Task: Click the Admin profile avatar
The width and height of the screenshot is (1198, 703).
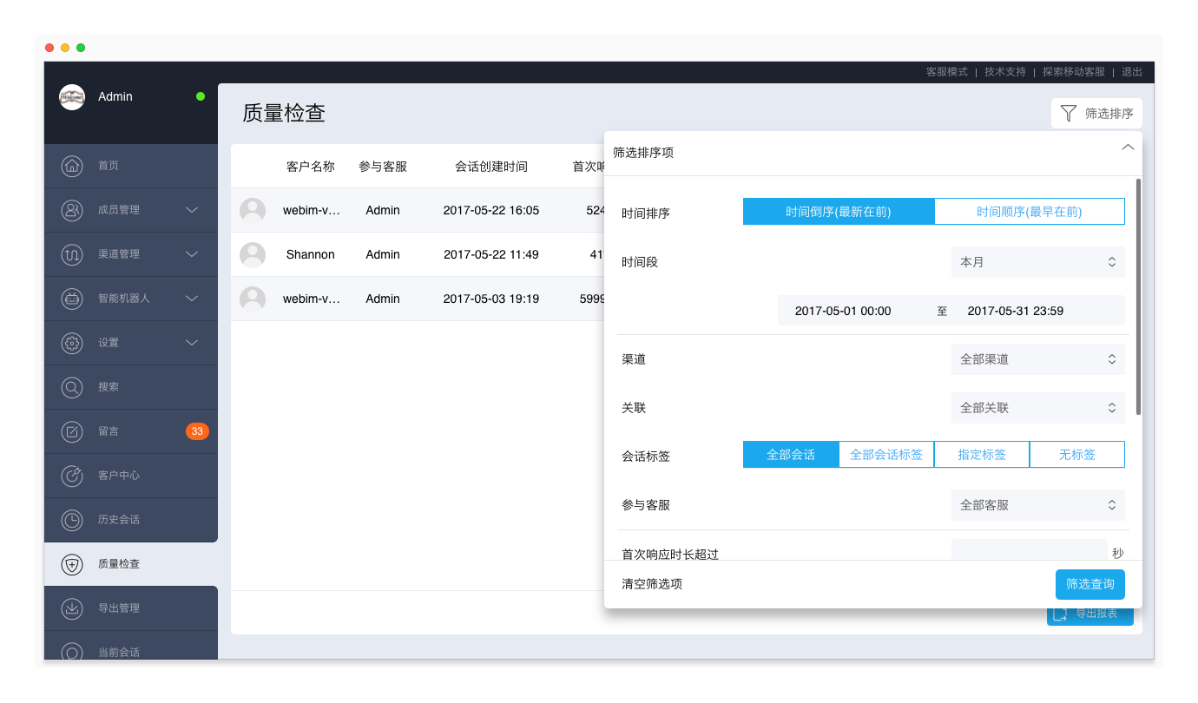Action: [x=72, y=97]
